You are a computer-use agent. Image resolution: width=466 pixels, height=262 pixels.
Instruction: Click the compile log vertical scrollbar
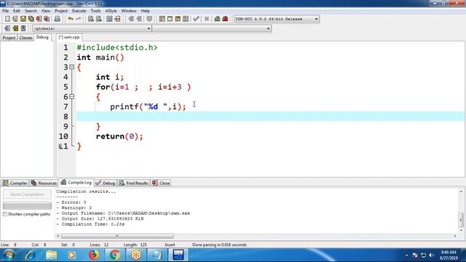461,220
